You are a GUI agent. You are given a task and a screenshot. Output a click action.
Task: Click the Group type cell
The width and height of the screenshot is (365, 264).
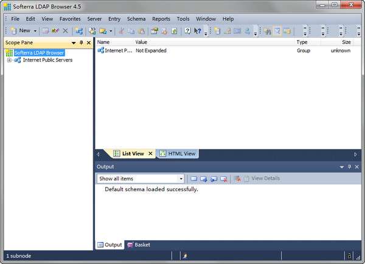[304, 50]
